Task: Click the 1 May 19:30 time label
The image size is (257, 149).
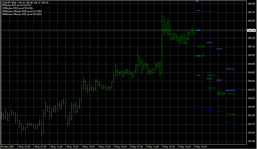Action: click(x=88, y=147)
